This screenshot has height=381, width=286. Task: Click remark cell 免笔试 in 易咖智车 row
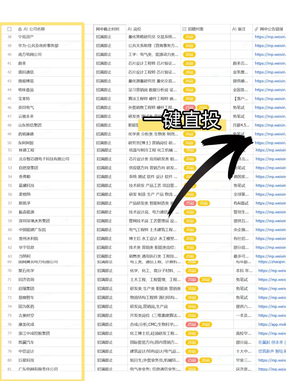(x=242, y=297)
